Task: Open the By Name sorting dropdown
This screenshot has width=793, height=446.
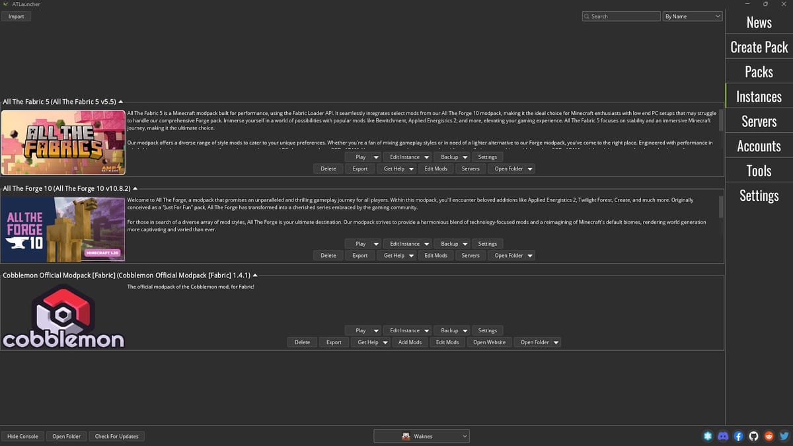Action: click(693, 16)
